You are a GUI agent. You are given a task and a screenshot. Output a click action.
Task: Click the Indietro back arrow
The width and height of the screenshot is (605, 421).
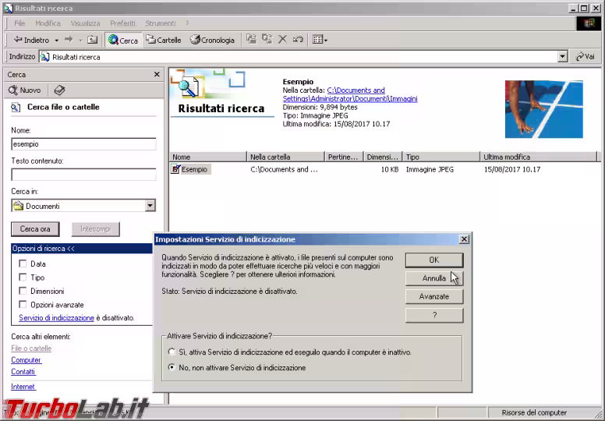tap(31, 40)
